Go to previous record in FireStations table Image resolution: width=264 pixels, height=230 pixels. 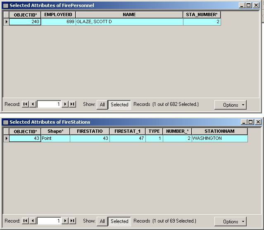tap(33, 221)
